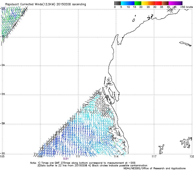Screen dimensions: 194x170
Task: Click the Rapidscat Corrected Winds title text
Action: (46, 4)
